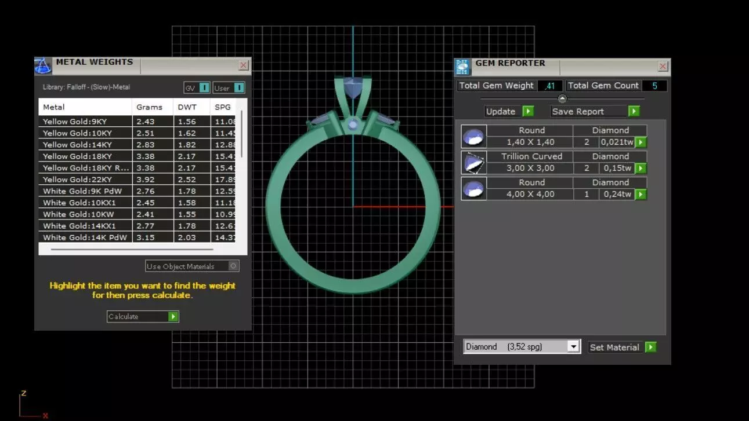Select the Yellow Gold:10KY row
749x421 pixels.
pyautogui.click(x=137, y=133)
